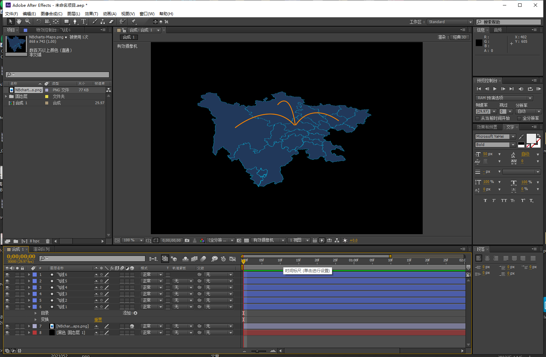Select the Horizontal Type tool
The height and width of the screenshot is (357, 546).
point(84,22)
